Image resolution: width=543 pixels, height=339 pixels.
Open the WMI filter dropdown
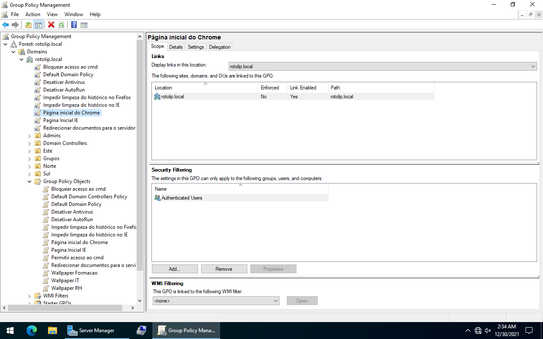click(x=275, y=301)
